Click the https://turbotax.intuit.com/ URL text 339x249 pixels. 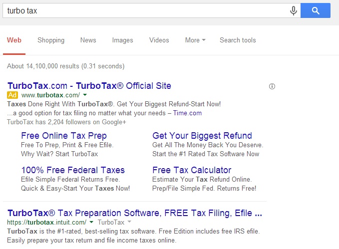[47, 222]
